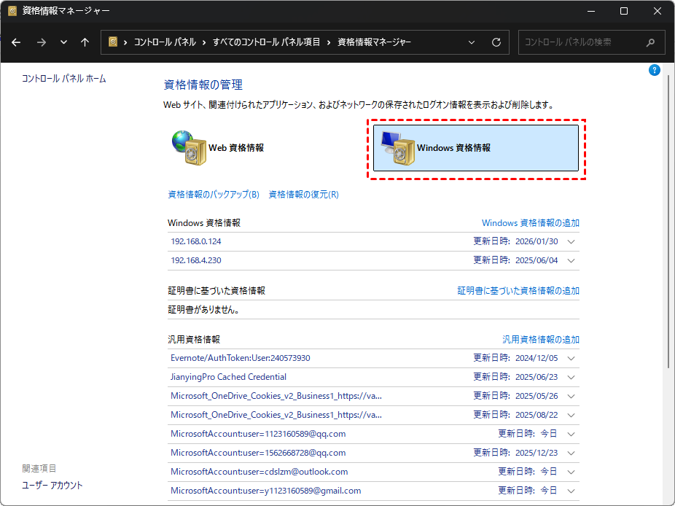Expand OneDrive Cookies 2025/05/26 chevron
675x506 pixels.
tap(571, 396)
